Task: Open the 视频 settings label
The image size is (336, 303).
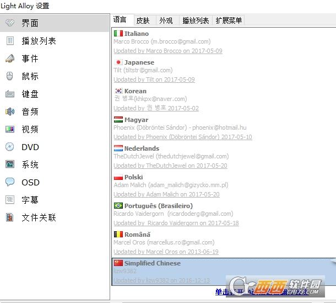Action: click(x=30, y=129)
